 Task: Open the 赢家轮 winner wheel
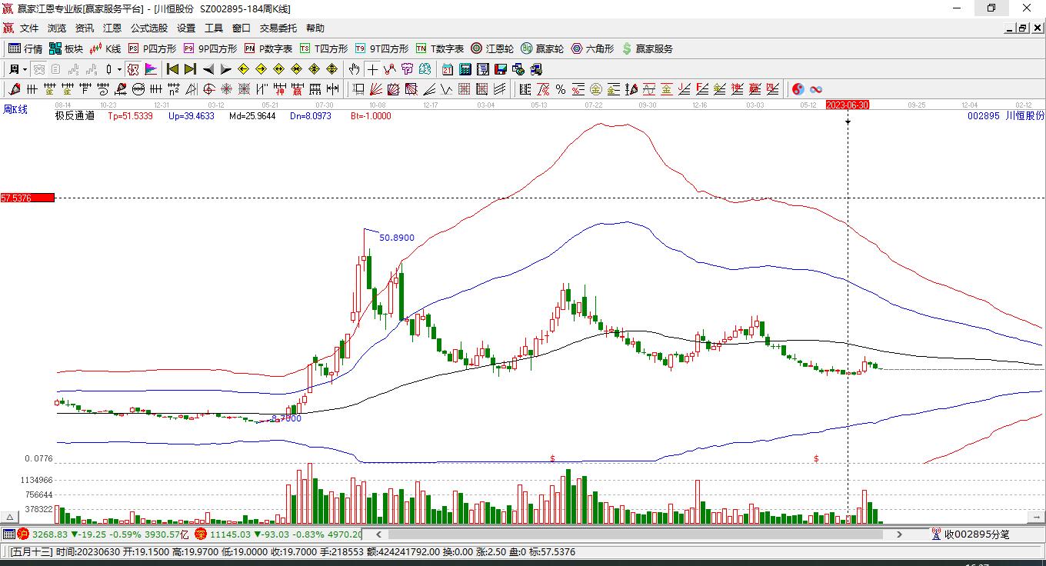(542, 48)
